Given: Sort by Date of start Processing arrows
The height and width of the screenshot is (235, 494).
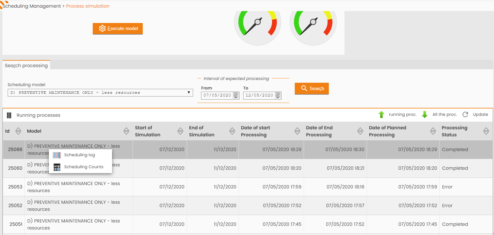Looking at the screenshot, I should pos(297,131).
